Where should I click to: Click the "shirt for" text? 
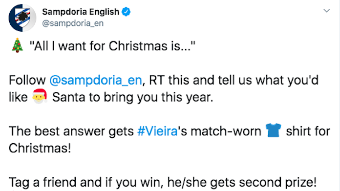pos(308,131)
